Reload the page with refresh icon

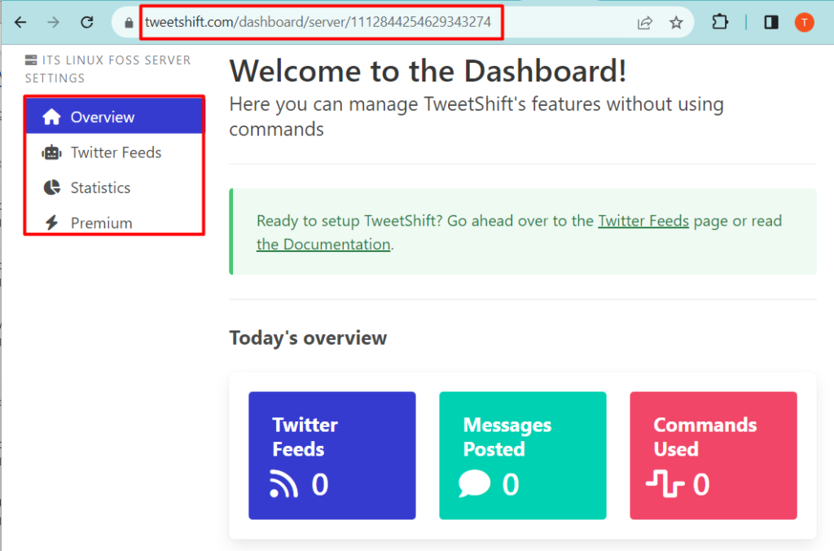pos(86,22)
